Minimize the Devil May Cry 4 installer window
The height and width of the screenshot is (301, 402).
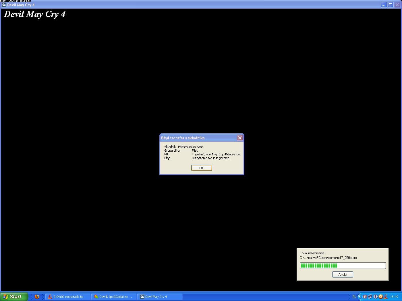[384, 5]
